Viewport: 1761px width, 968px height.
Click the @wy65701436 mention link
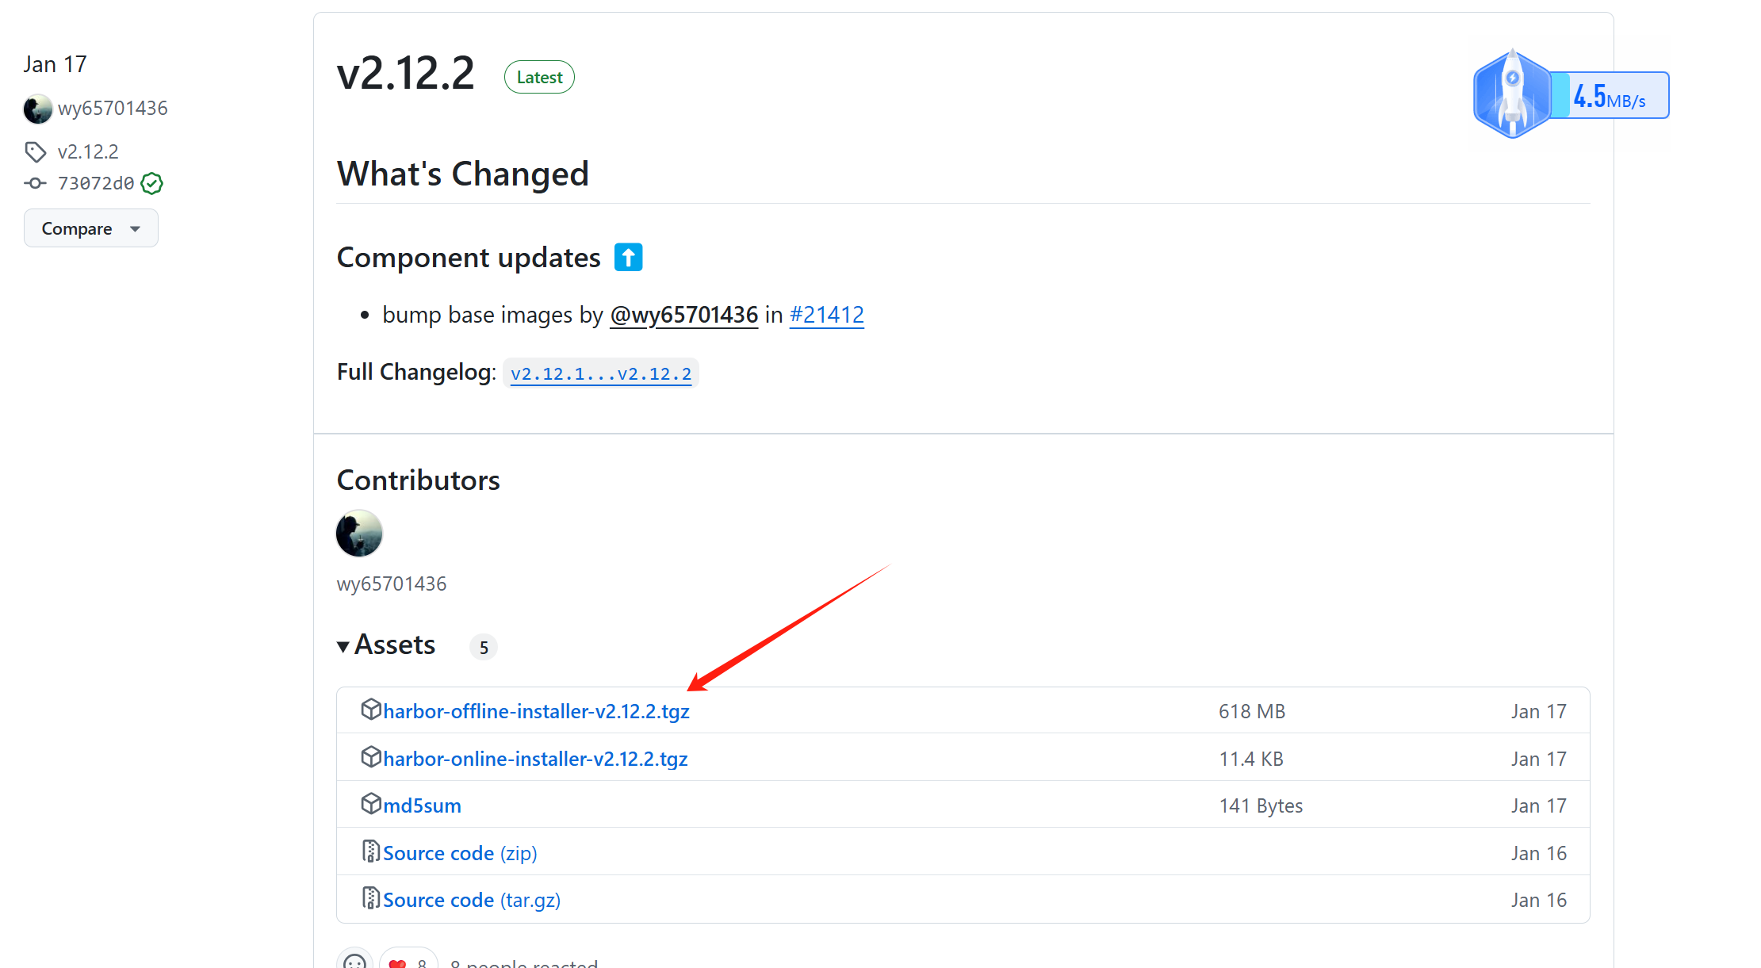pyautogui.click(x=683, y=315)
